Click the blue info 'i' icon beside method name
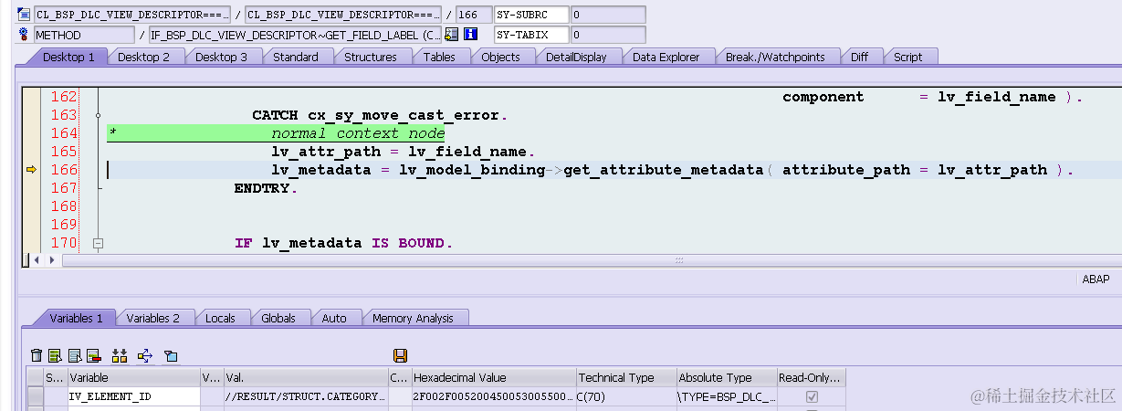The height and width of the screenshot is (411, 1122). [471, 35]
